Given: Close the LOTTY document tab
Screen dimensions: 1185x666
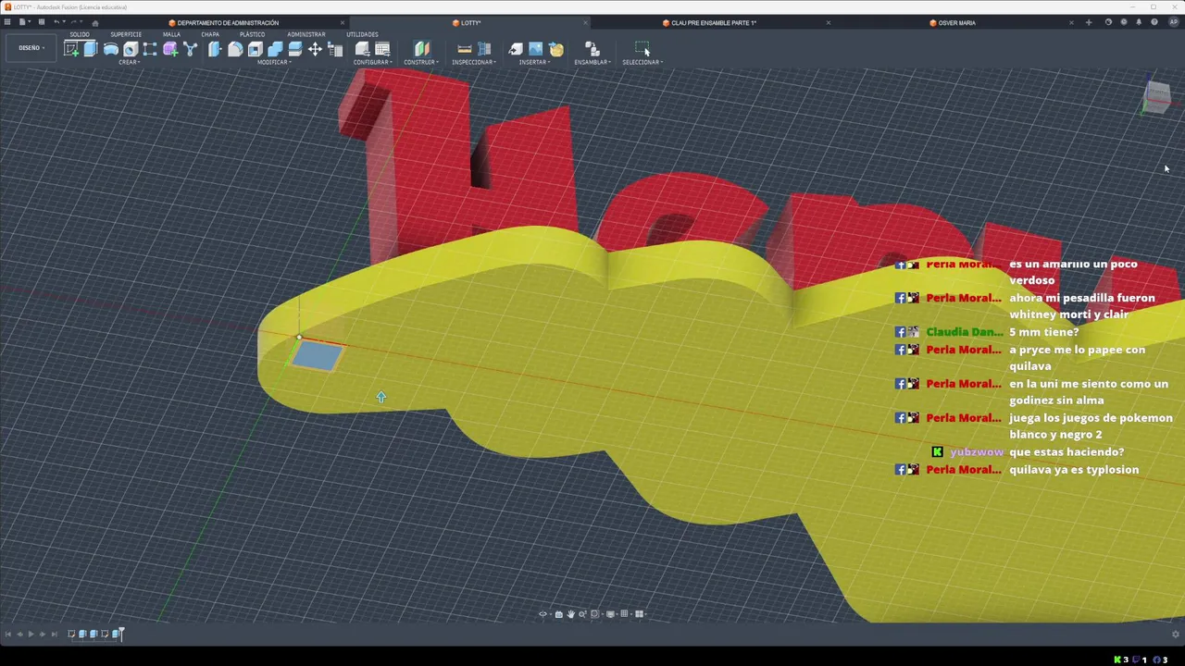Looking at the screenshot, I should point(585,22).
